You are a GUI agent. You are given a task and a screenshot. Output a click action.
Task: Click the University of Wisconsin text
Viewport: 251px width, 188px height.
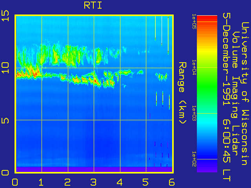(245, 94)
